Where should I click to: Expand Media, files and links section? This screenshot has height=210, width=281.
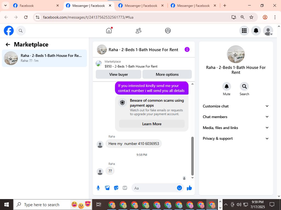pos(236,128)
